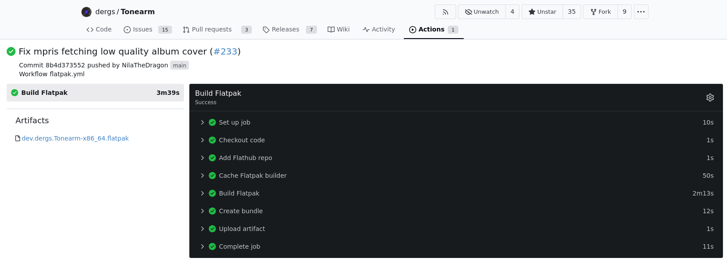Select the Build Flatpak job in sidebar
The height and width of the screenshot is (262, 727).
pyautogui.click(x=95, y=93)
